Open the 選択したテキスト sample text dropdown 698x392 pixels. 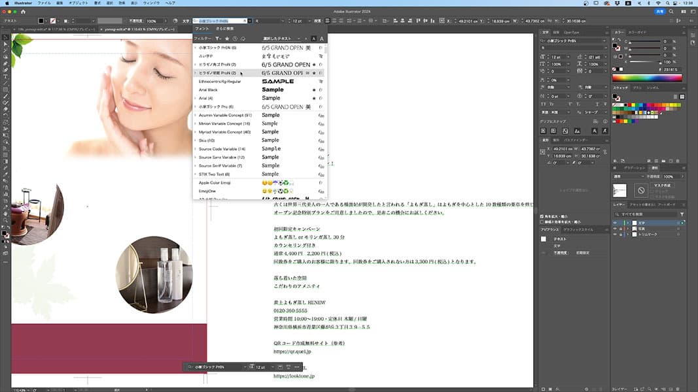point(280,39)
